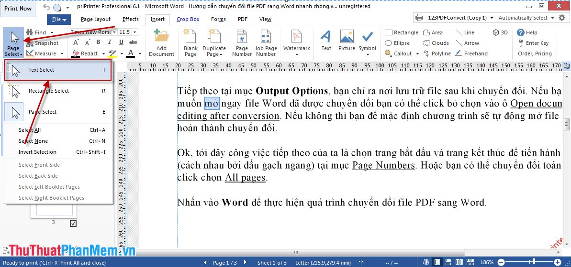Switch to the Page Layout tab
The image size is (571, 267).
point(96,20)
